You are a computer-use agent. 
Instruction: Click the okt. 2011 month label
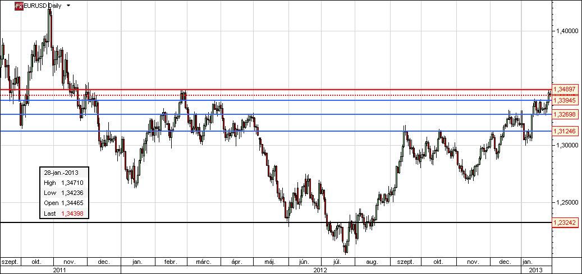point(36,262)
